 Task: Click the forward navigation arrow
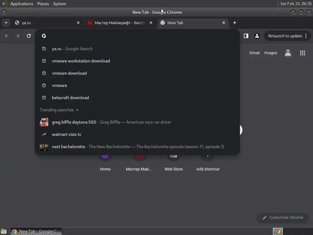pyautogui.click(x=18, y=36)
